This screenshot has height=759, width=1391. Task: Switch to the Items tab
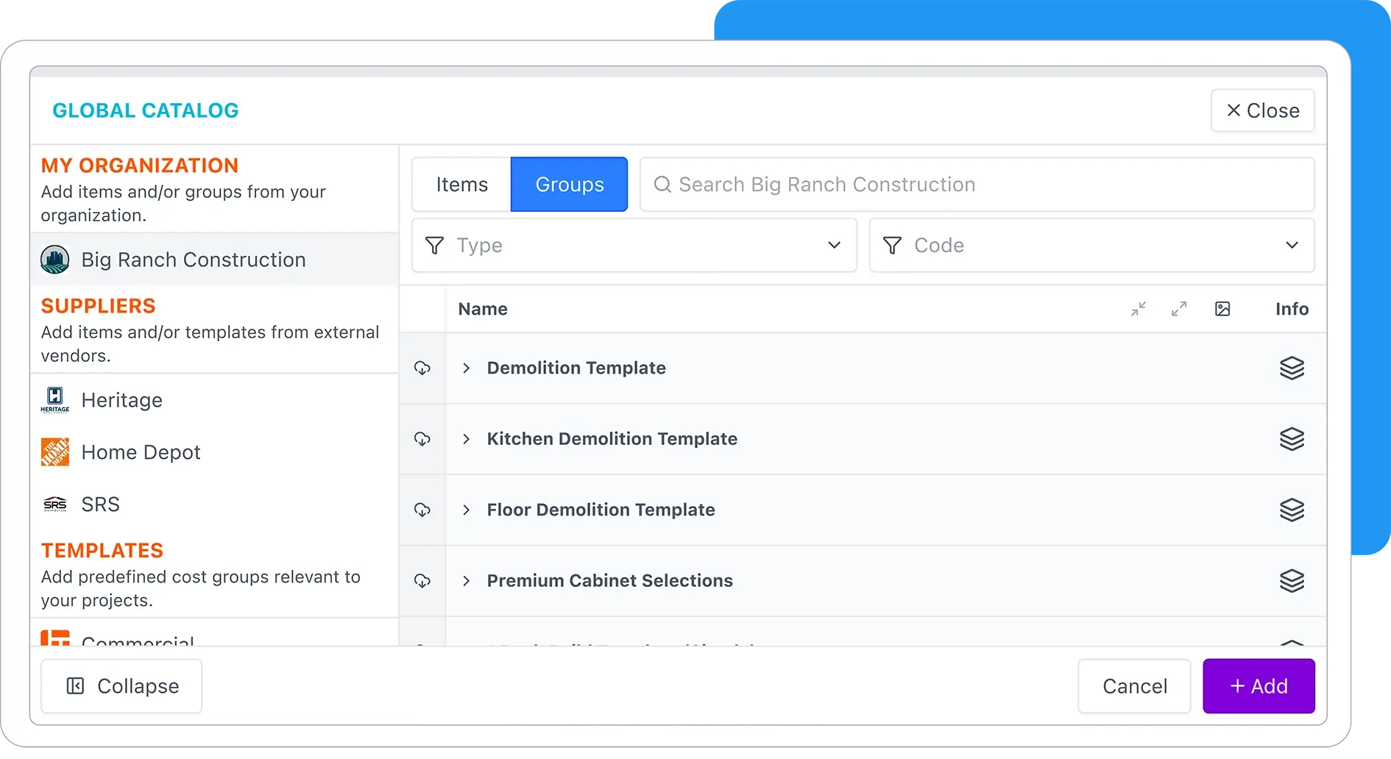(461, 185)
